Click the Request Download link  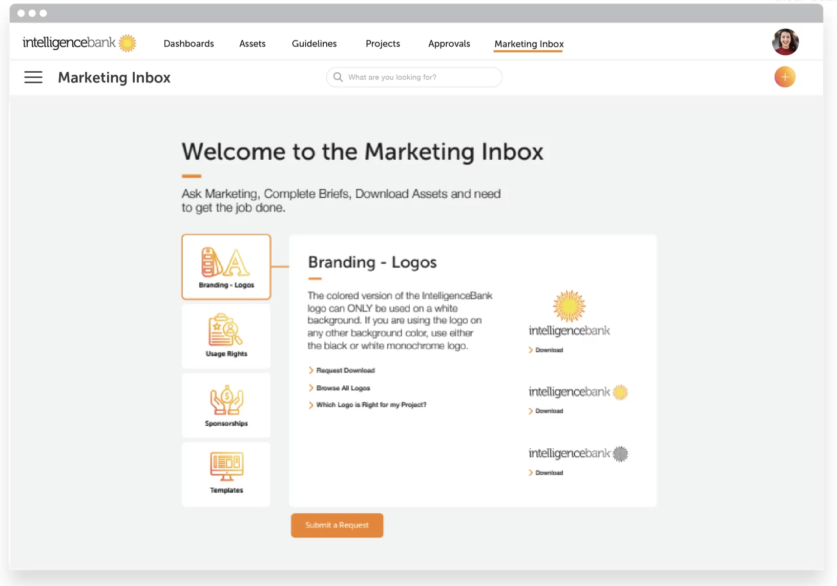pos(341,370)
